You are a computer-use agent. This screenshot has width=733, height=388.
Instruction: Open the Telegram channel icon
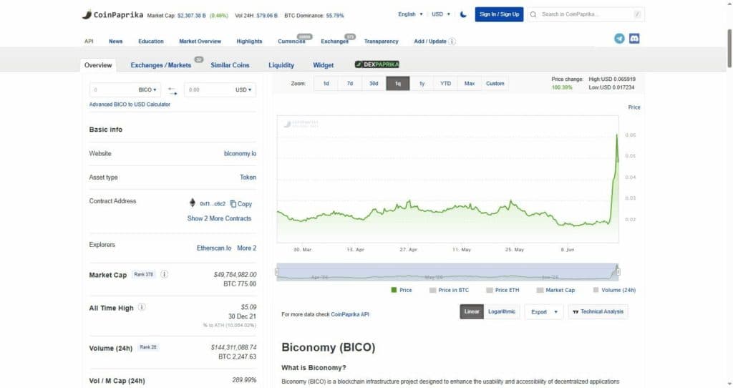[x=619, y=39]
